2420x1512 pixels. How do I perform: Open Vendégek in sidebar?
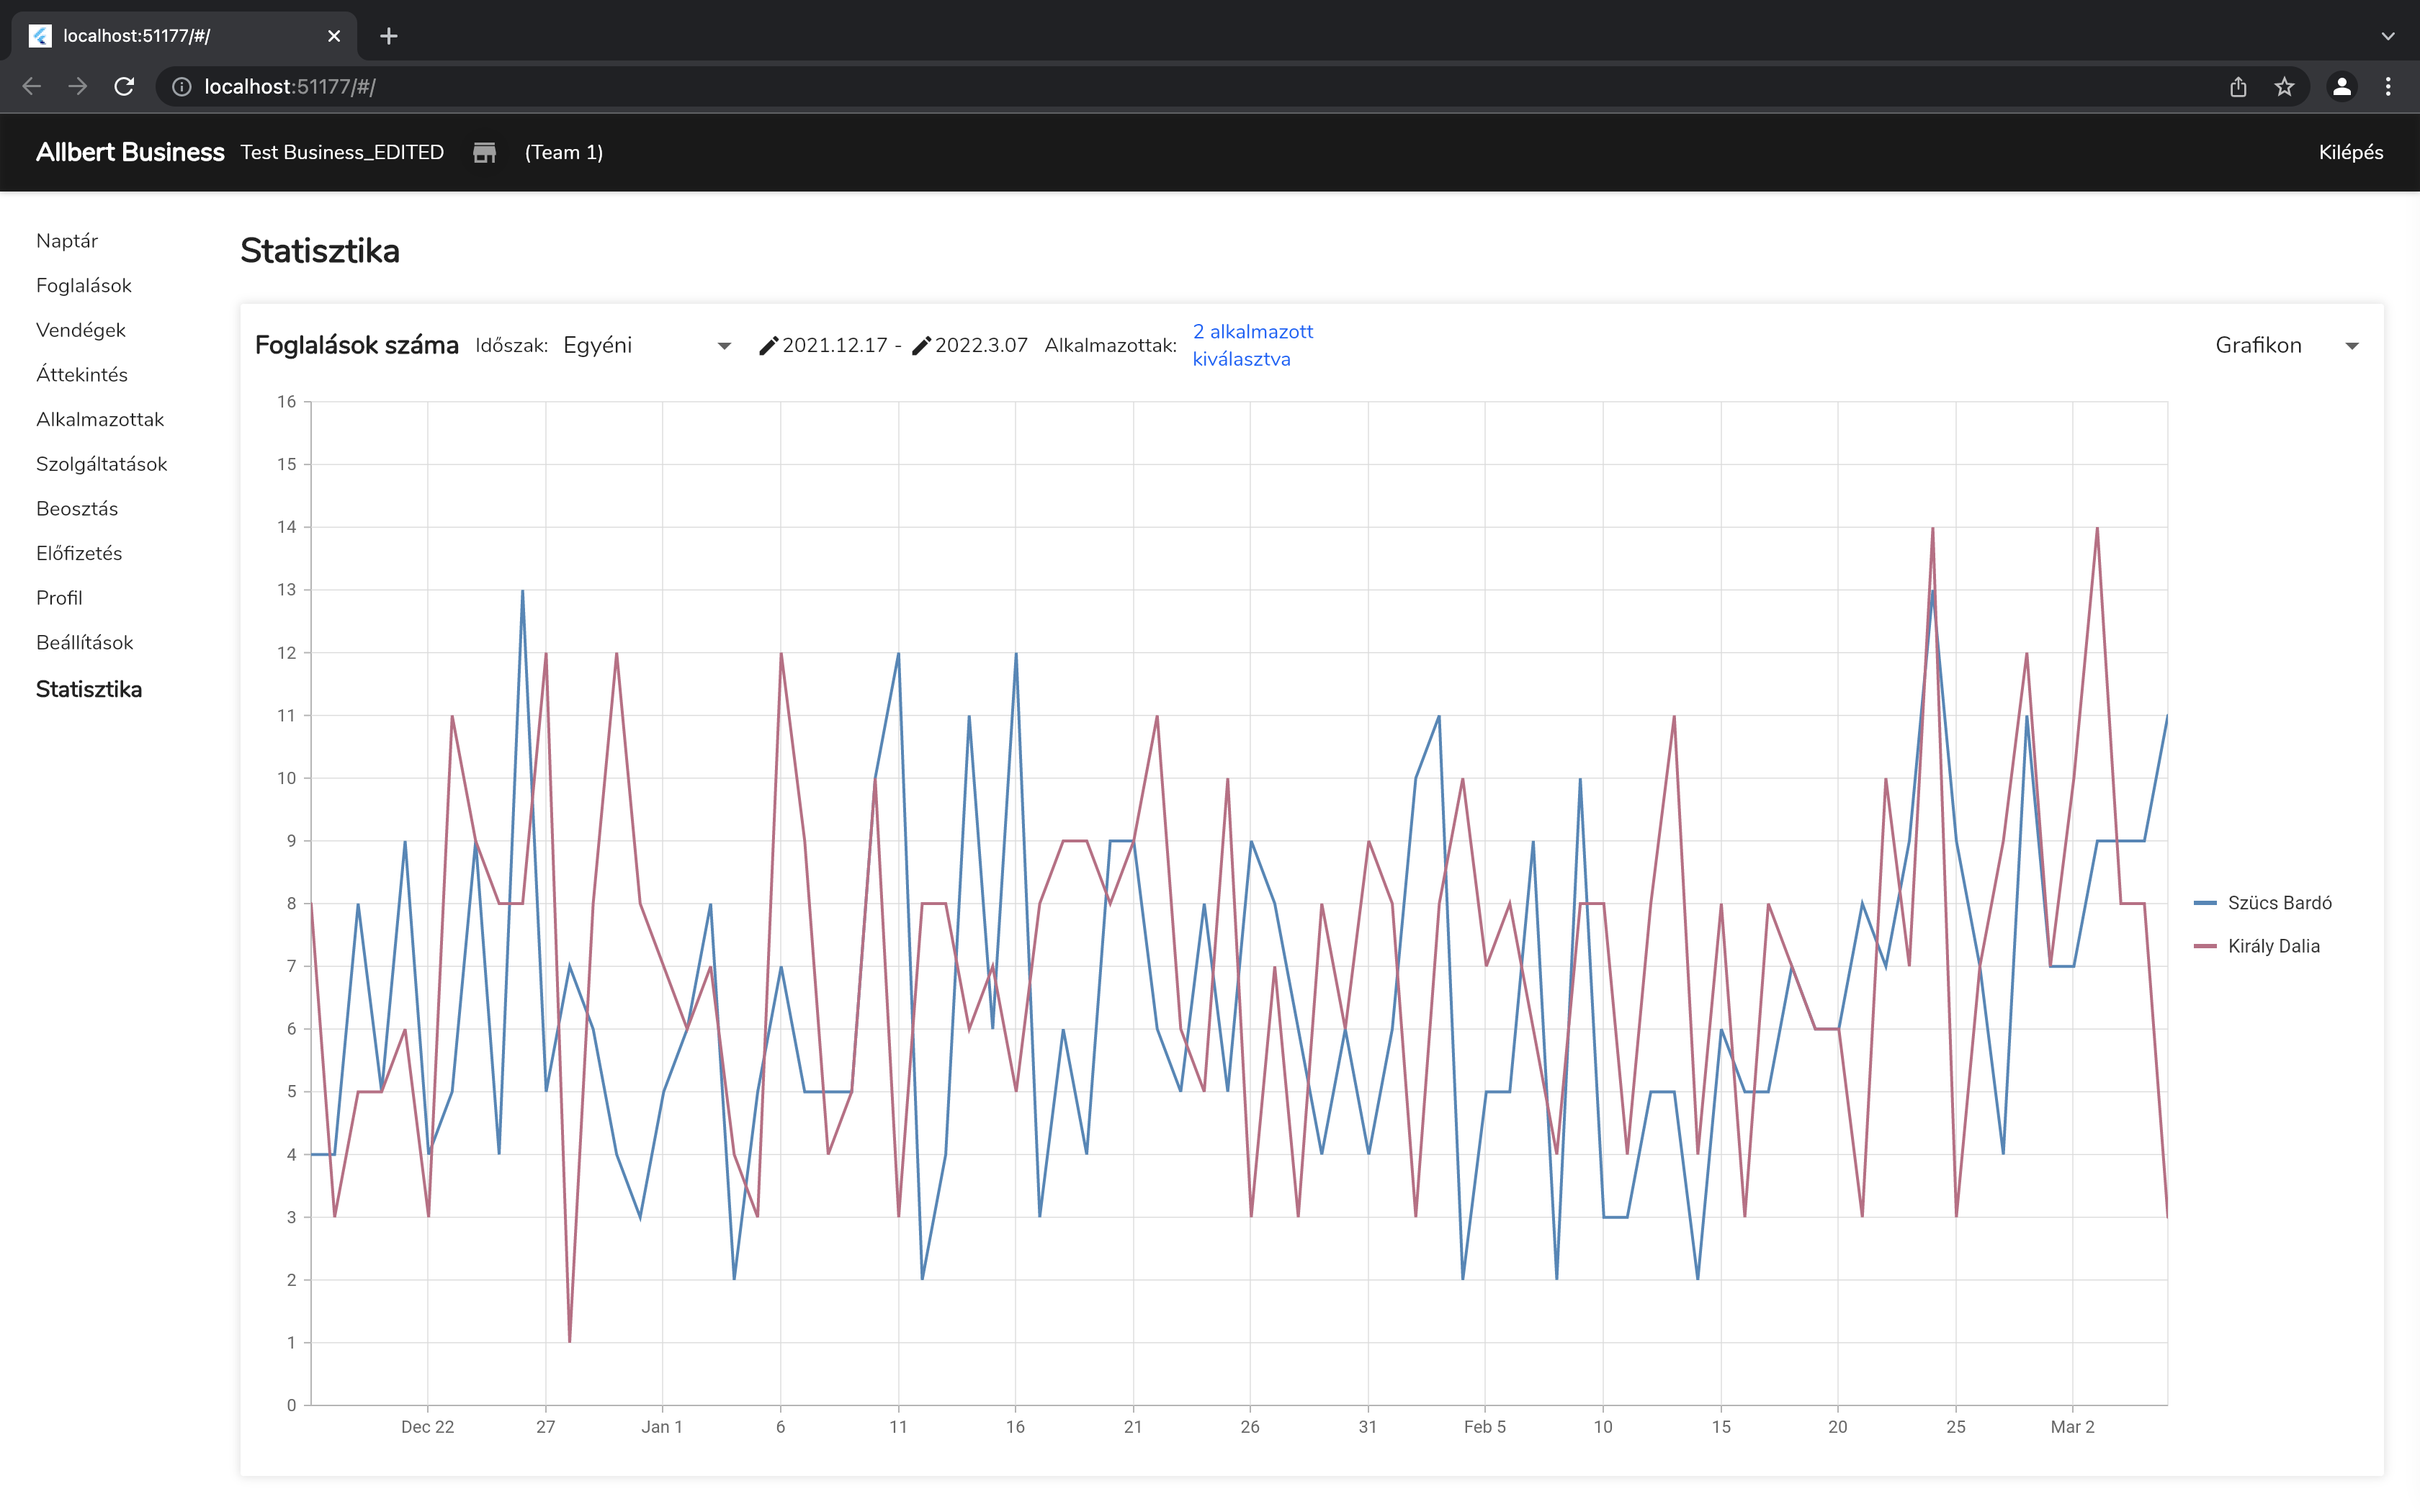tap(81, 330)
